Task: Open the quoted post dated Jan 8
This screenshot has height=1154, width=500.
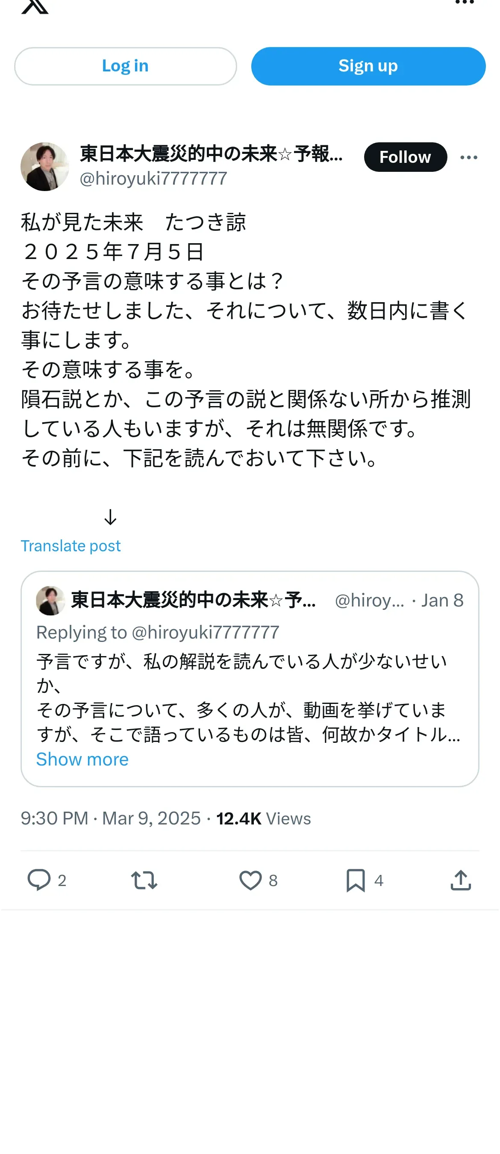Action: pos(442,601)
